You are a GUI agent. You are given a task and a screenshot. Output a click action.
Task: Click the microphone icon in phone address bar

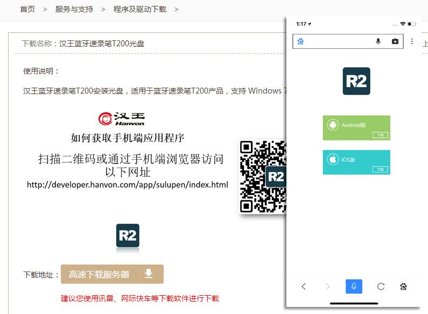[x=378, y=41]
